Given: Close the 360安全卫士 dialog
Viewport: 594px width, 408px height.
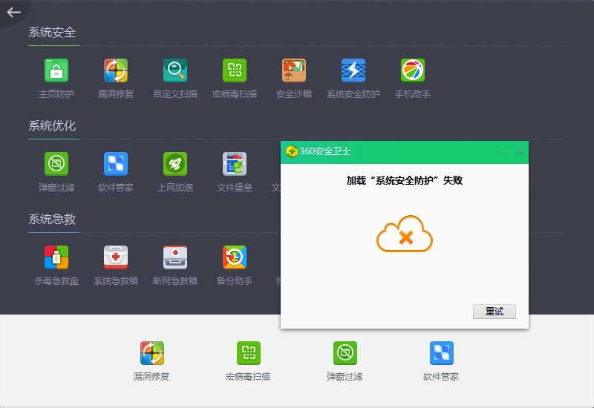Looking at the screenshot, I should (520, 151).
